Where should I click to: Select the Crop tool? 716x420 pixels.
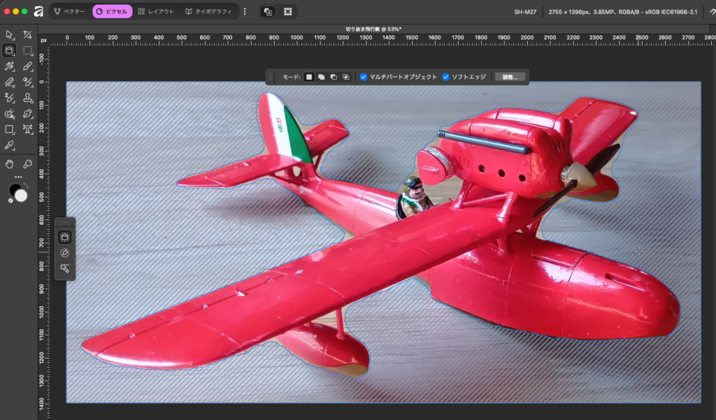pos(27,35)
